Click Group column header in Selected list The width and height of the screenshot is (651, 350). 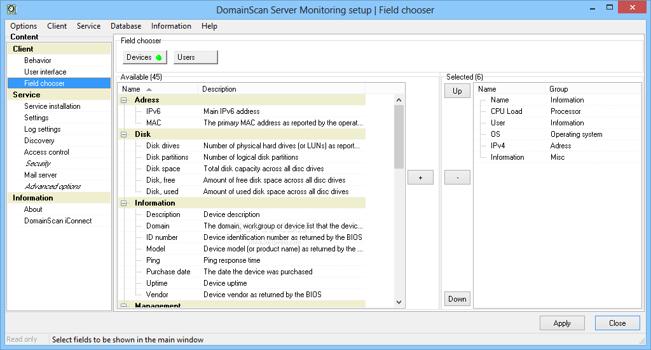click(x=593, y=89)
